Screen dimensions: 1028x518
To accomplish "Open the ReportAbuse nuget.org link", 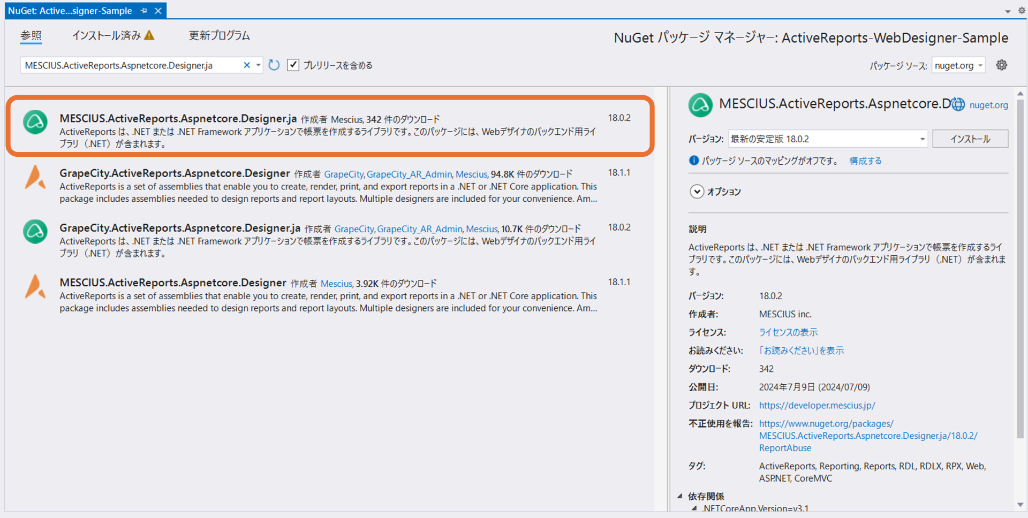I will point(868,436).
